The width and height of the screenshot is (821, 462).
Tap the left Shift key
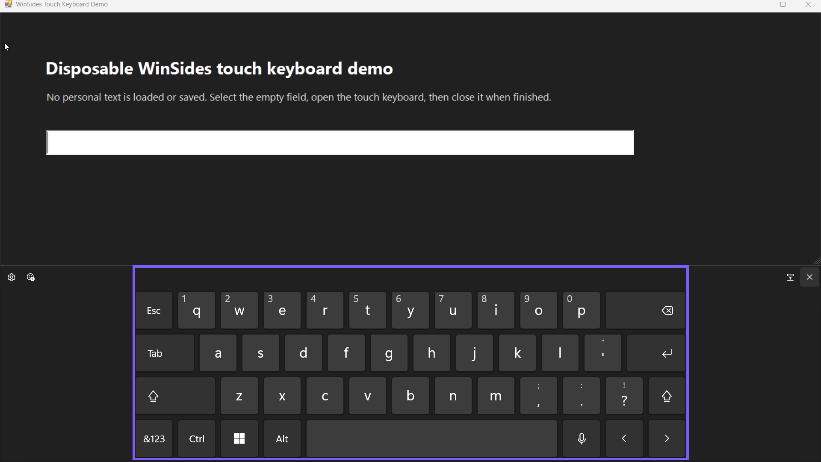[175, 396]
